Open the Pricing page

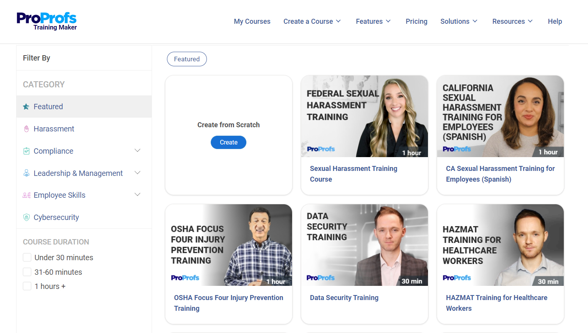click(416, 21)
